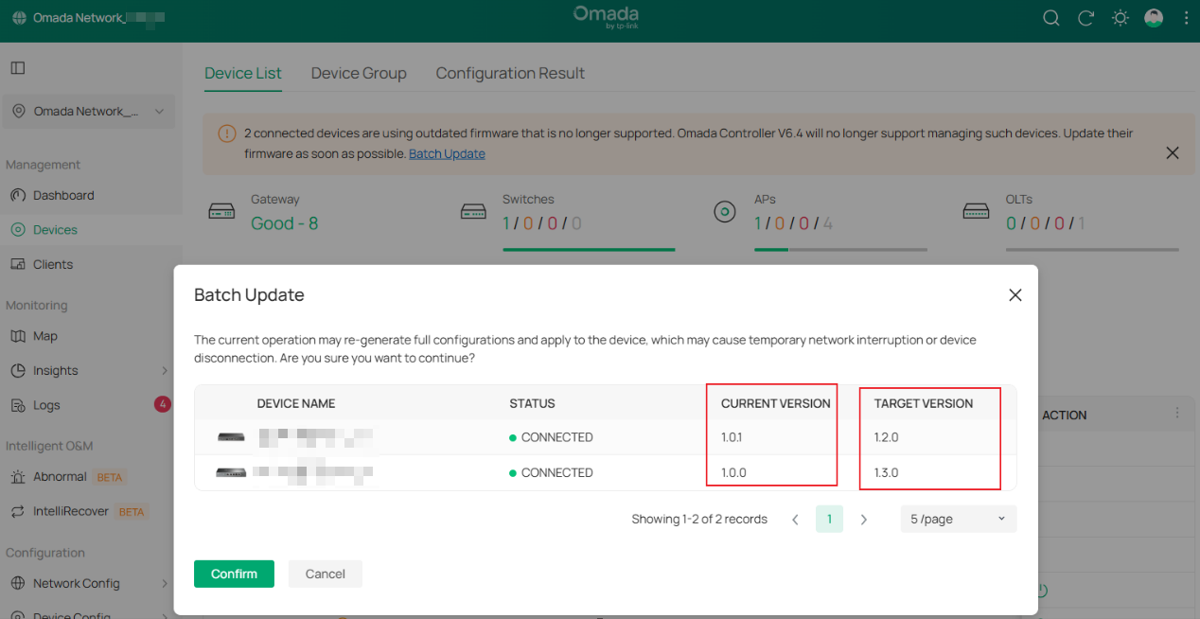Viewport: 1200px width, 619px height.
Task: Go to previous page of records
Action: tap(795, 520)
